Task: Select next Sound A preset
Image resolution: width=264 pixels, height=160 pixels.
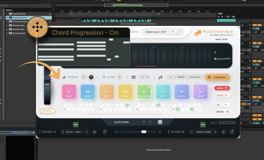Action: (87, 132)
